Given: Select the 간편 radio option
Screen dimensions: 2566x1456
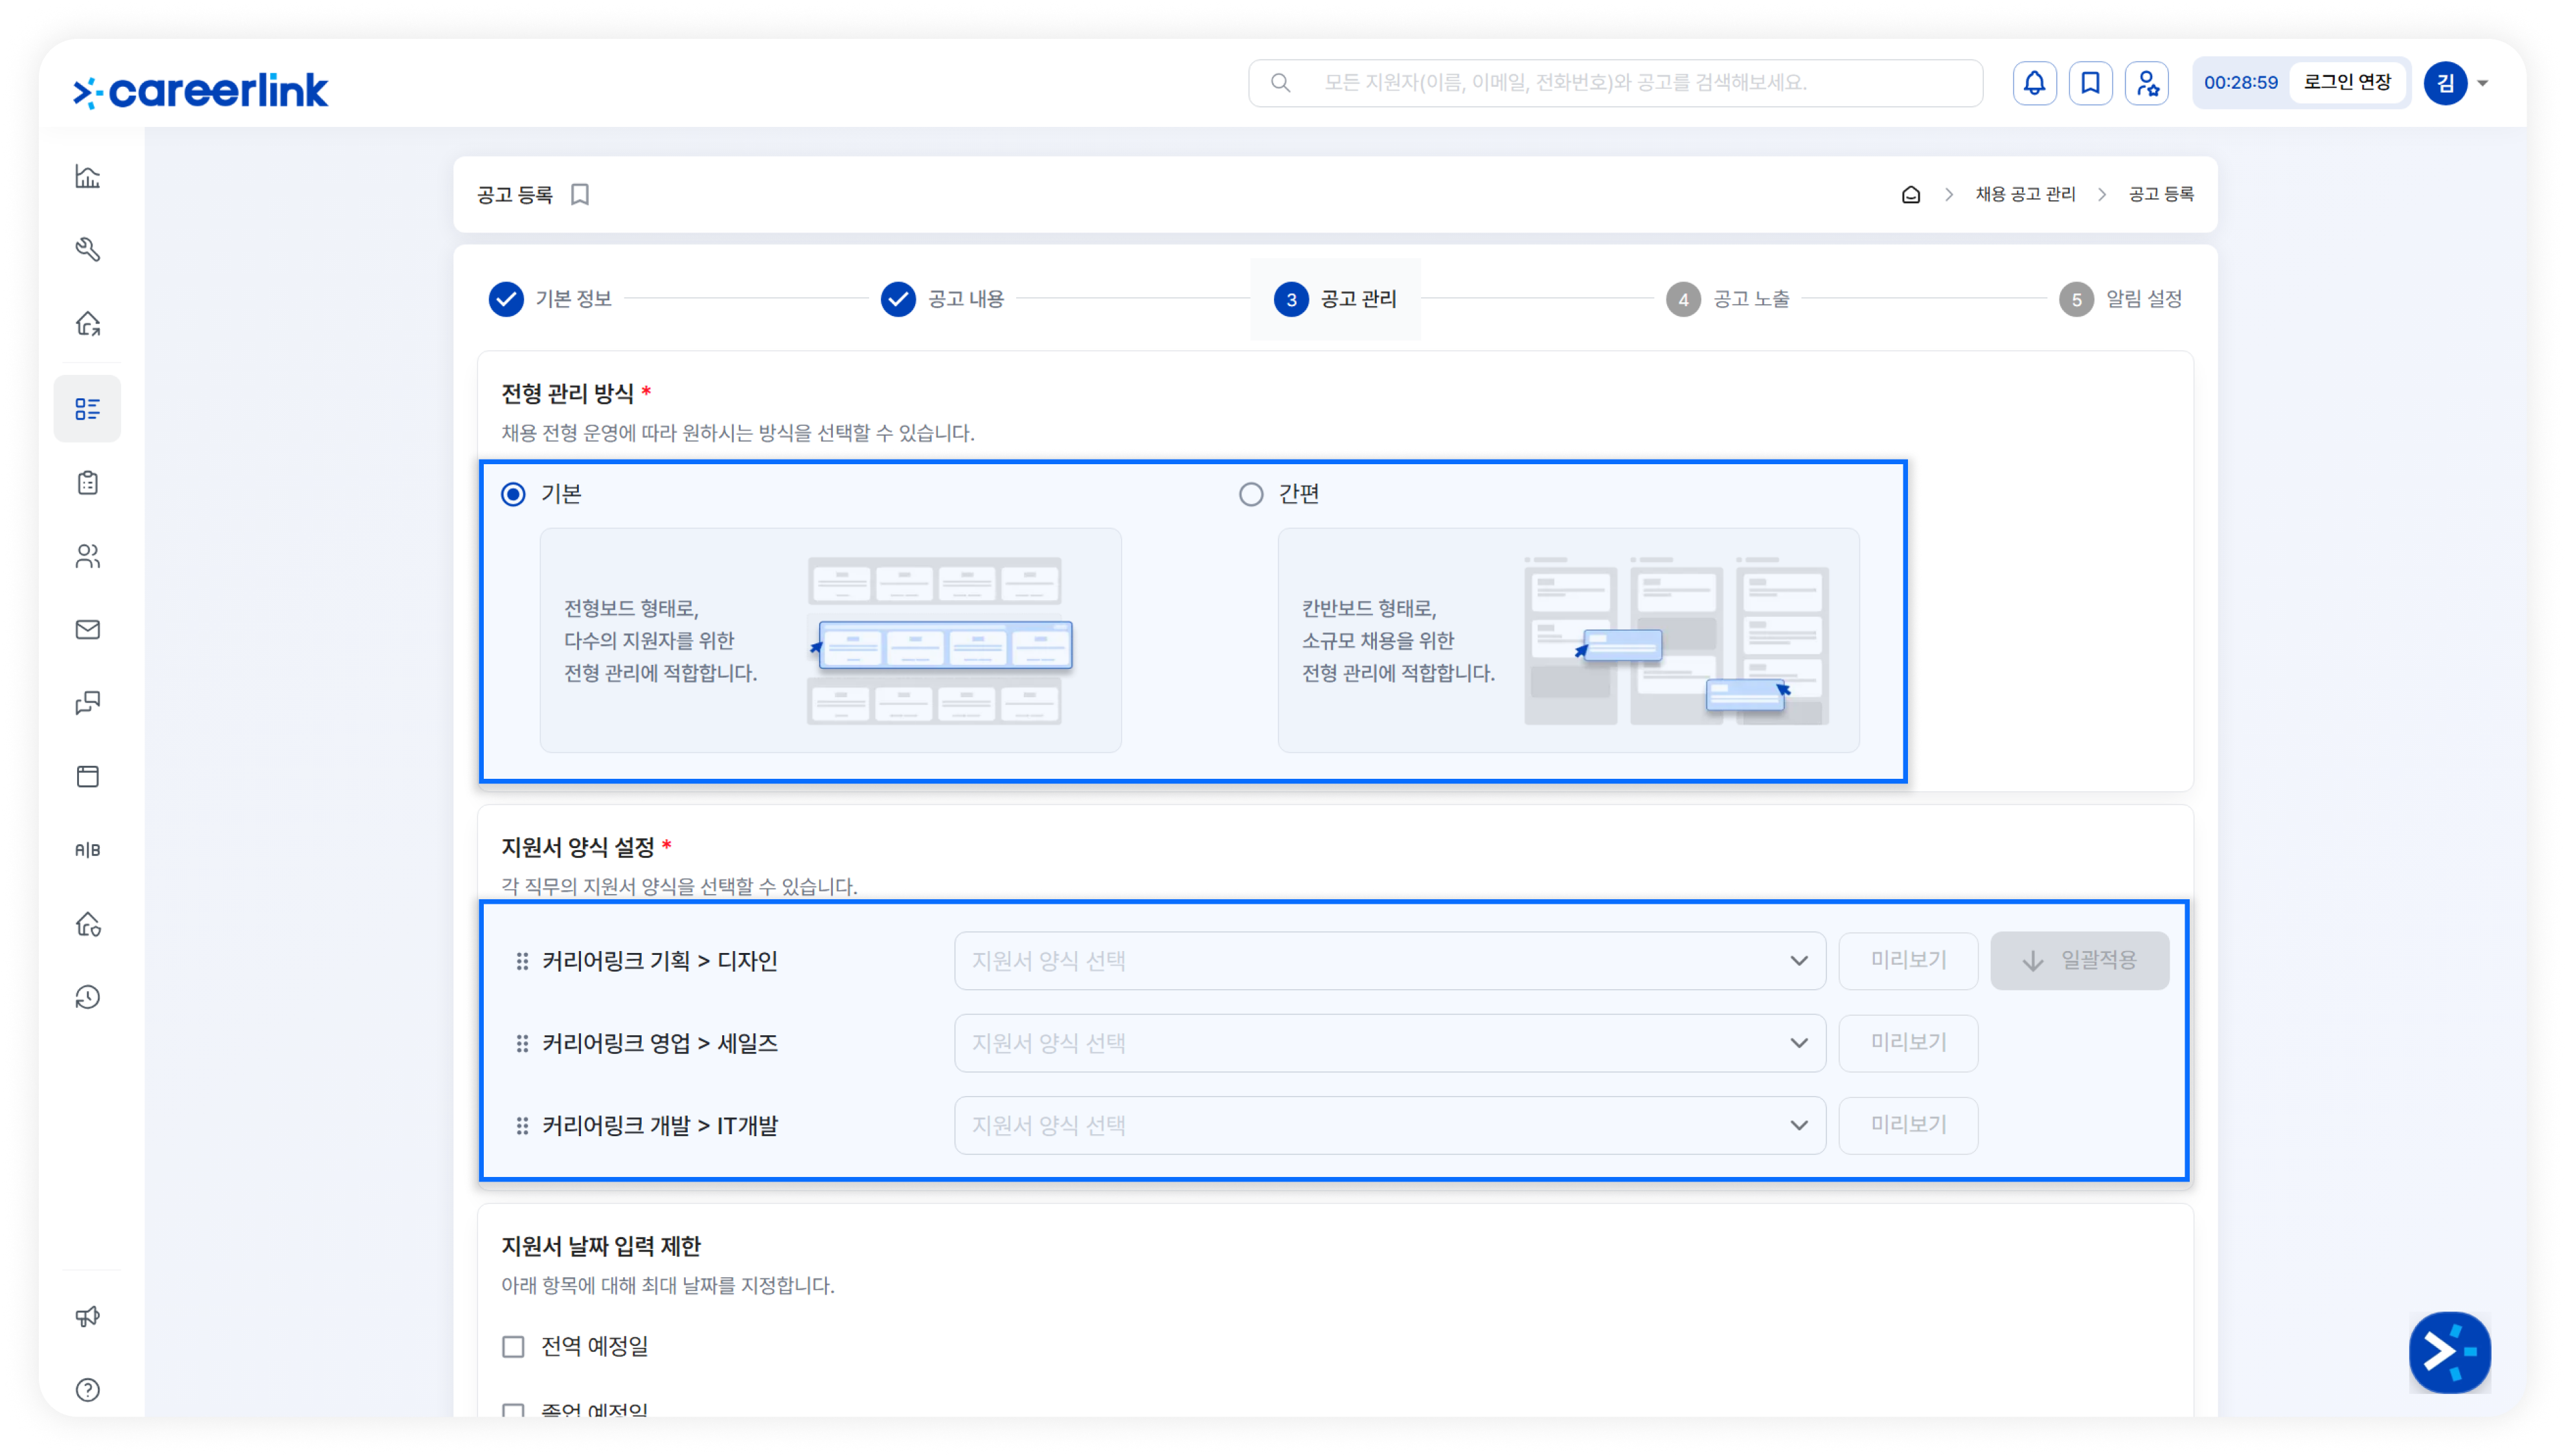Looking at the screenshot, I should pyautogui.click(x=1251, y=494).
